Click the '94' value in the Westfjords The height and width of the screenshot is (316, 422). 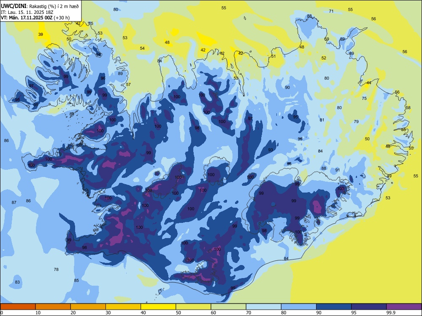pos(98,54)
